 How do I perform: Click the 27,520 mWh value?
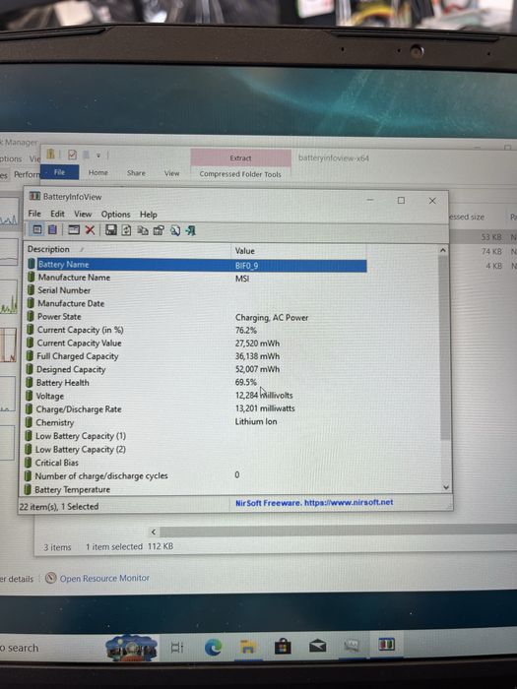pyautogui.click(x=257, y=344)
